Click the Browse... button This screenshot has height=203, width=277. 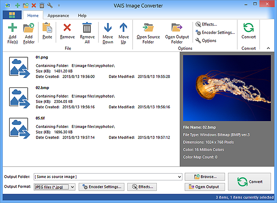[x=205, y=177]
